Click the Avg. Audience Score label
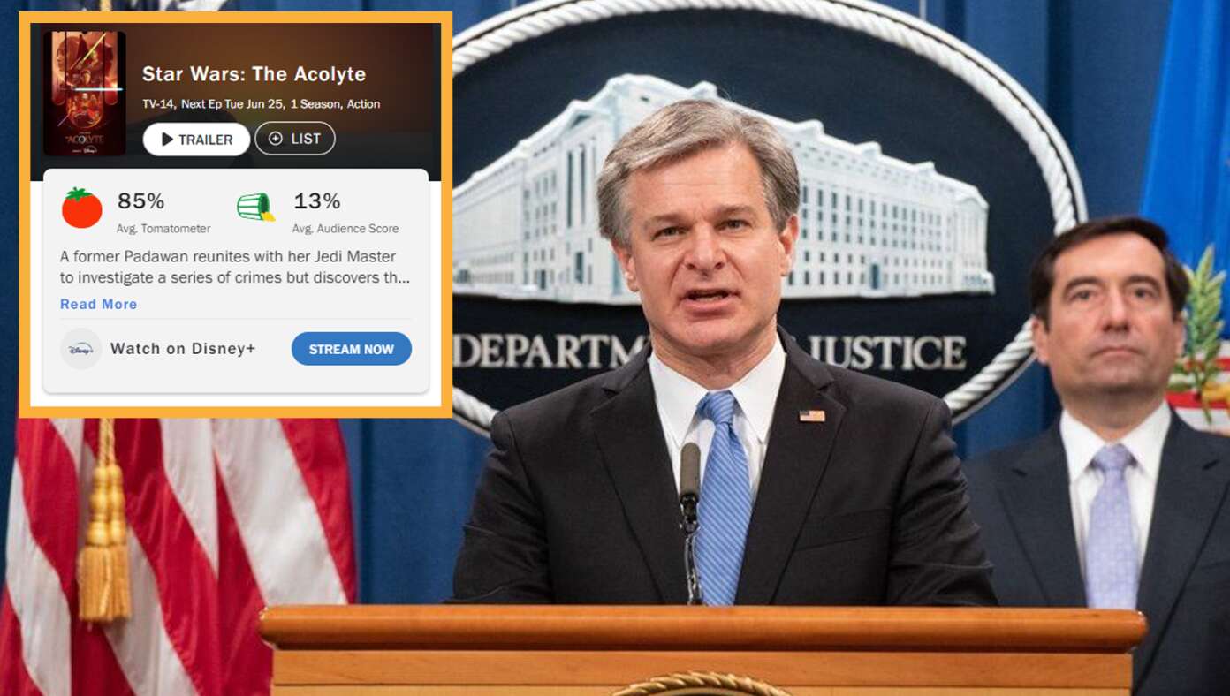The width and height of the screenshot is (1230, 696). click(x=345, y=229)
